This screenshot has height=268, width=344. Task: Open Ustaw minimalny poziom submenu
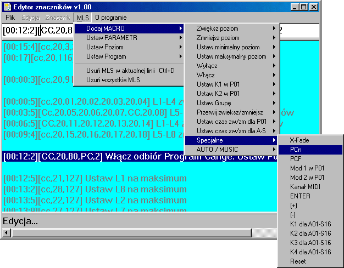pos(231,47)
